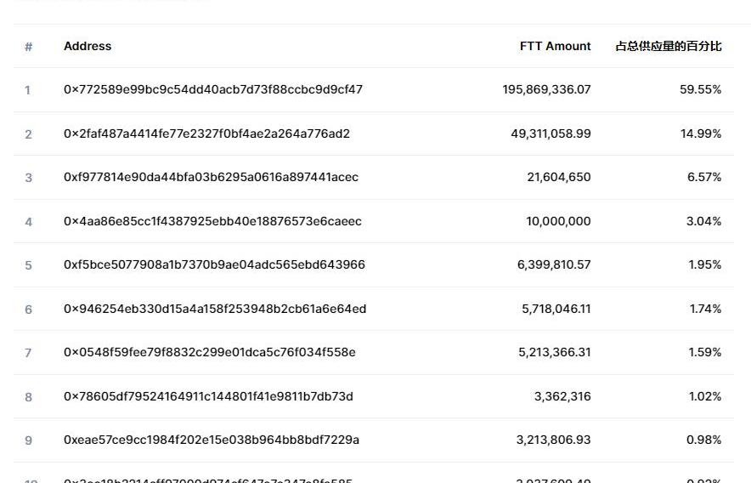Click the 占总供应量的百分比 column header
The height and width of the screenshot is (483, 751).
point(669,46)
